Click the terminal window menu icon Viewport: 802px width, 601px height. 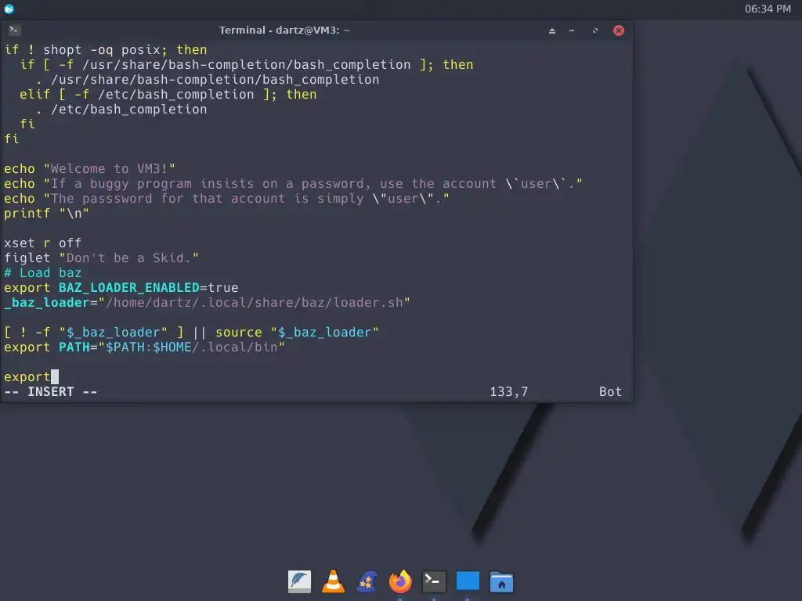click(x=14, y=31)
